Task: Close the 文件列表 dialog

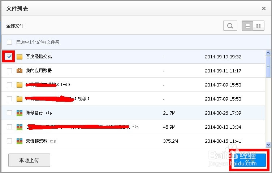Action: click(264, 8)
